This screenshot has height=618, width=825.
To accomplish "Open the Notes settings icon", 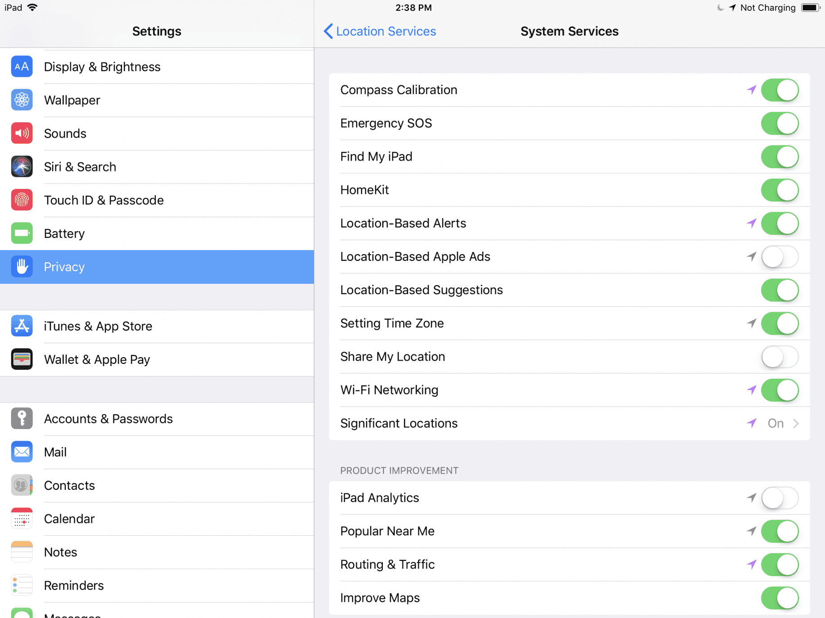I will pyautogui.click(x=21, y=552).
